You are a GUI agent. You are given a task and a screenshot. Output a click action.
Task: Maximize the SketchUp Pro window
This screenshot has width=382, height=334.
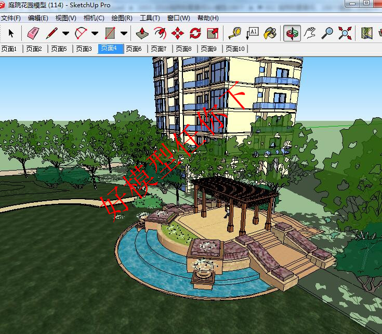pos(366,3)
